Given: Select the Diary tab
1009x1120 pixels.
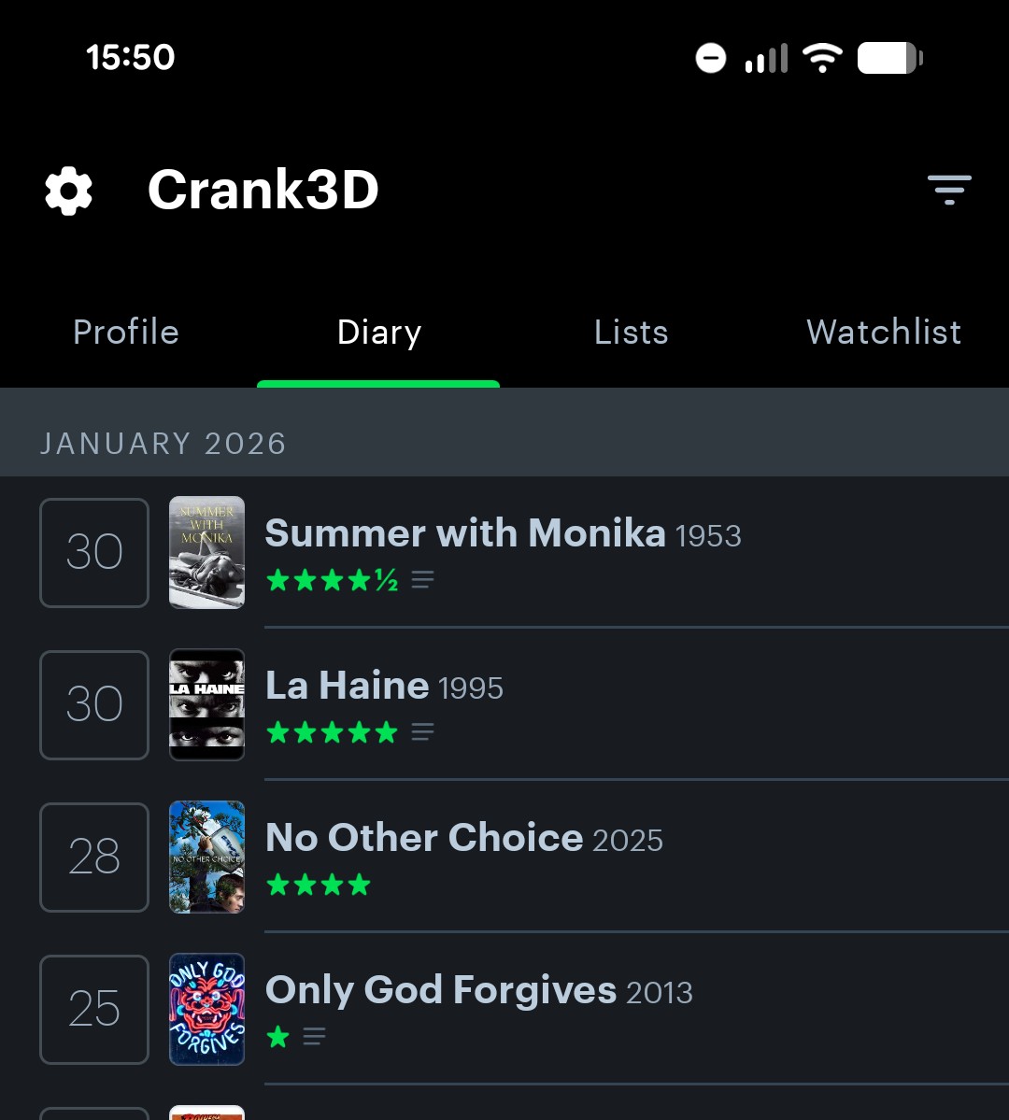Looking at the screenshot, I should [378, 333].
